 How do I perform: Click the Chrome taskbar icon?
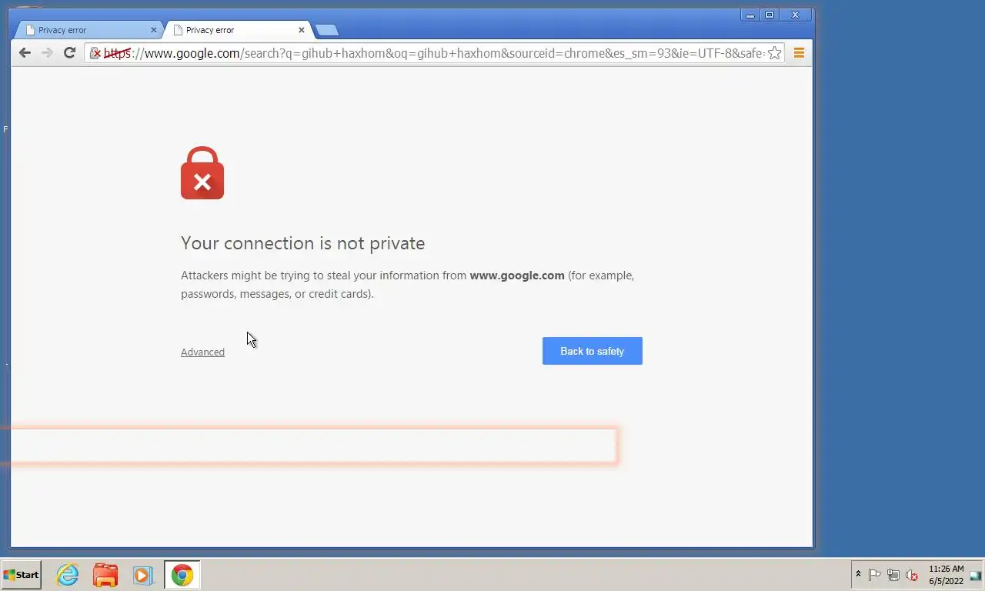pyautogui.click(x=182, y=575)
